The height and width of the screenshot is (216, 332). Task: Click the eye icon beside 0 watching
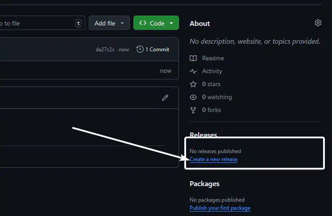[x=193, y=97]
